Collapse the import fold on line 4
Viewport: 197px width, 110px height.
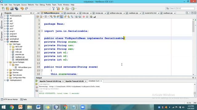click(42, 31)
